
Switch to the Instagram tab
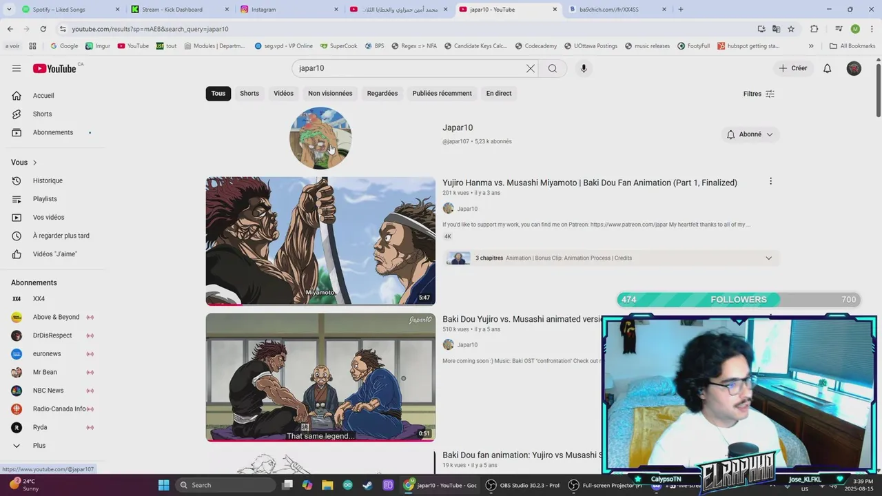pyautogui.click(x=288, y=10)
